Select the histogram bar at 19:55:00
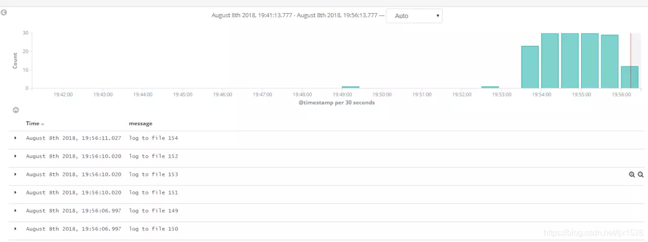The image size is (648, 242). tap(590, 61)
